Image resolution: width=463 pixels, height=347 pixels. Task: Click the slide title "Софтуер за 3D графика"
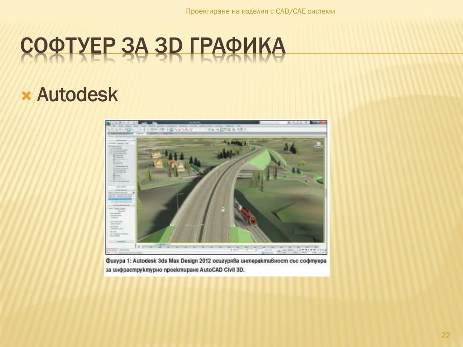tap(153, 46)
